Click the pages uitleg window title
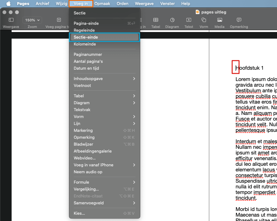Image resolution: width=277 pixels, height=221 pixels. coord(214,12)
